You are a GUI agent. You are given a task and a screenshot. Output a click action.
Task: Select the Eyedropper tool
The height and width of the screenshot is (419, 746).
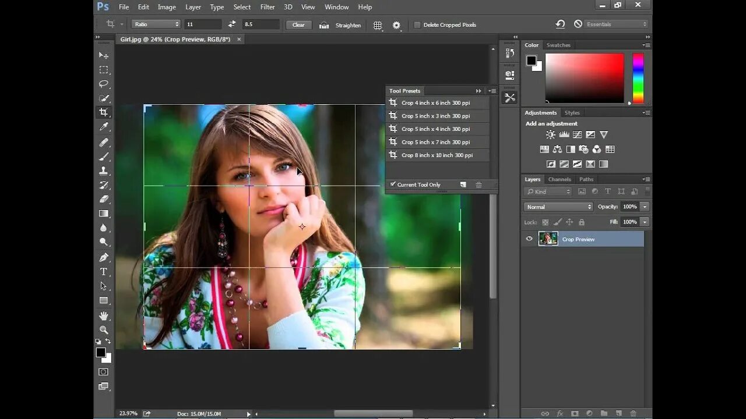[x=104, y=127]
